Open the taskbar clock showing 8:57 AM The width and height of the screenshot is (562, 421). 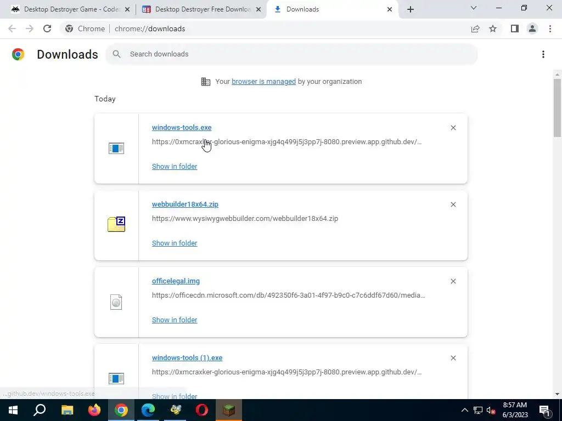click(515, 410)
